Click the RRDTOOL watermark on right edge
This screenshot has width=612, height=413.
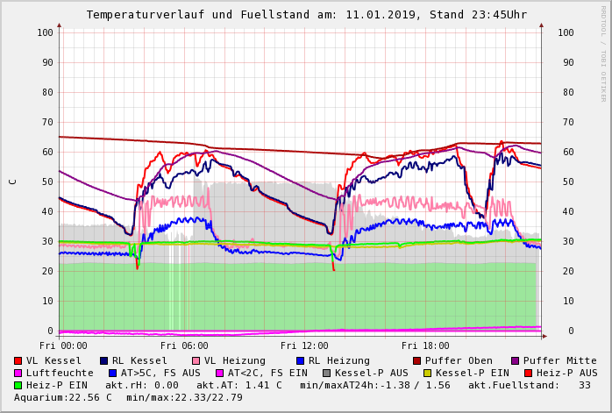603,53
